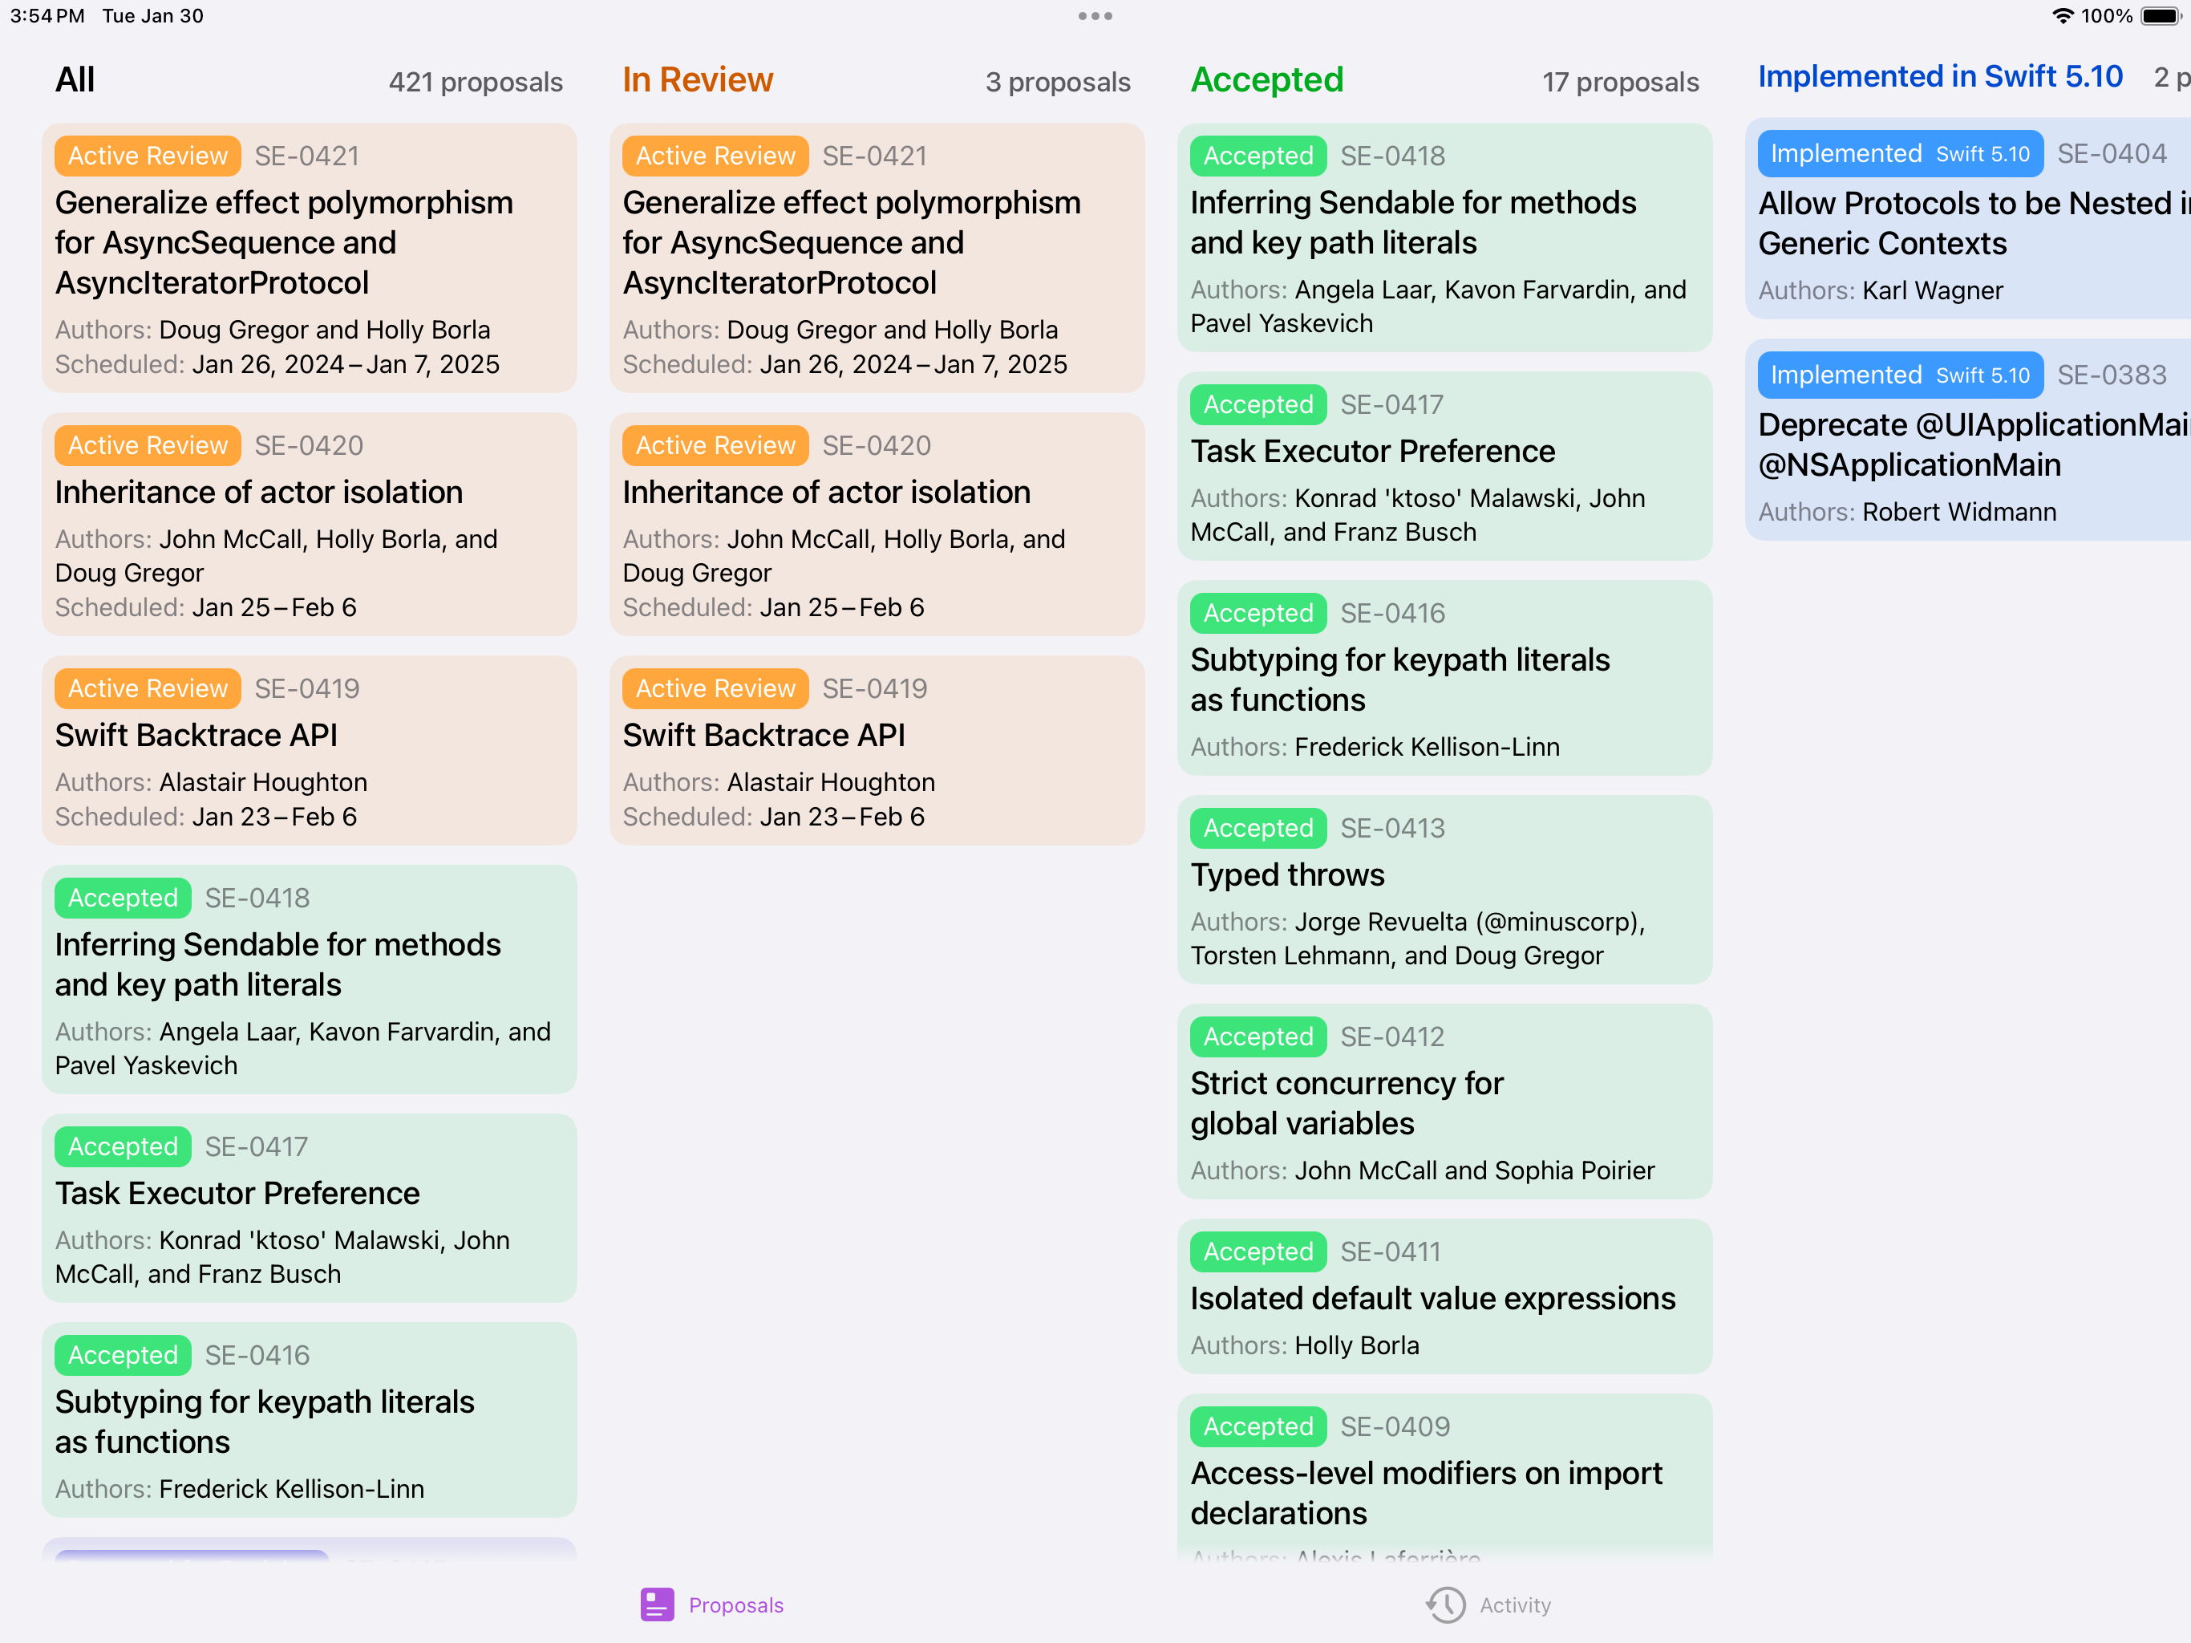Viewport: 2191px width, 1643px height.
Task: Open Deprecate @UIApplicationMain proposal card
Action: pos(1968,439)
